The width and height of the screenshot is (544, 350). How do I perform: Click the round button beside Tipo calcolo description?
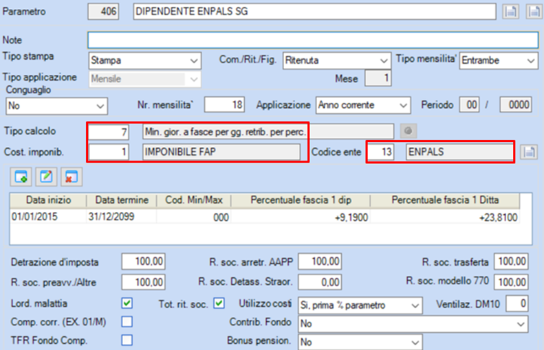(x=409, y=131)
